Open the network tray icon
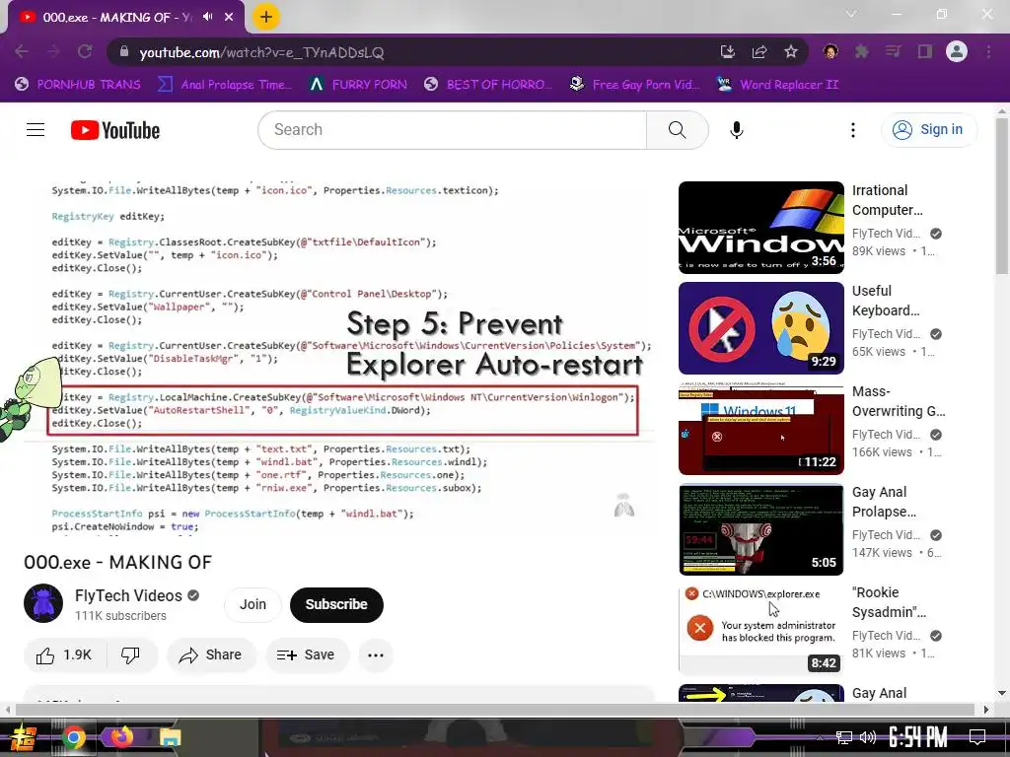Screen dimensions: 1010x757 point(844,737)
